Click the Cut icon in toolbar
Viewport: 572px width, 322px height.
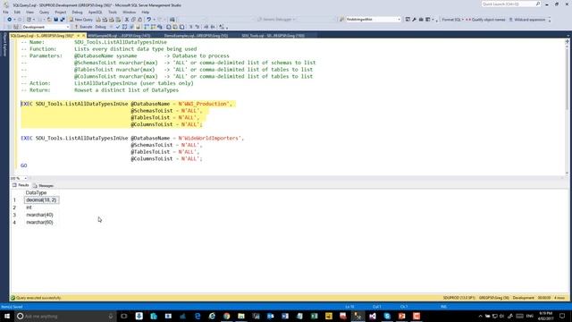point(127,20)
